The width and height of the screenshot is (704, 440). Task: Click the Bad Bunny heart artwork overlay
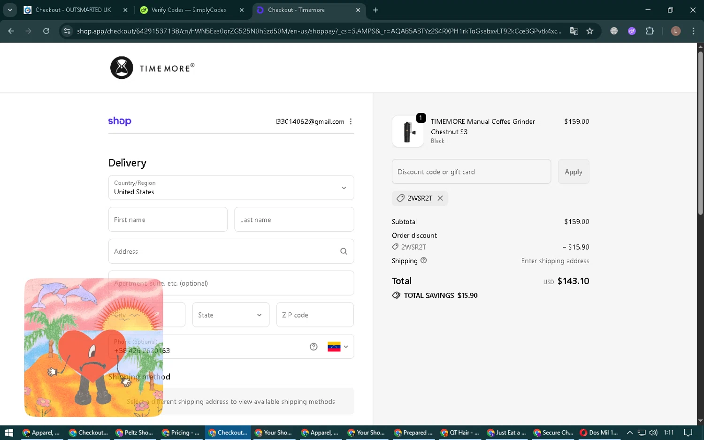tap(93, 348)
